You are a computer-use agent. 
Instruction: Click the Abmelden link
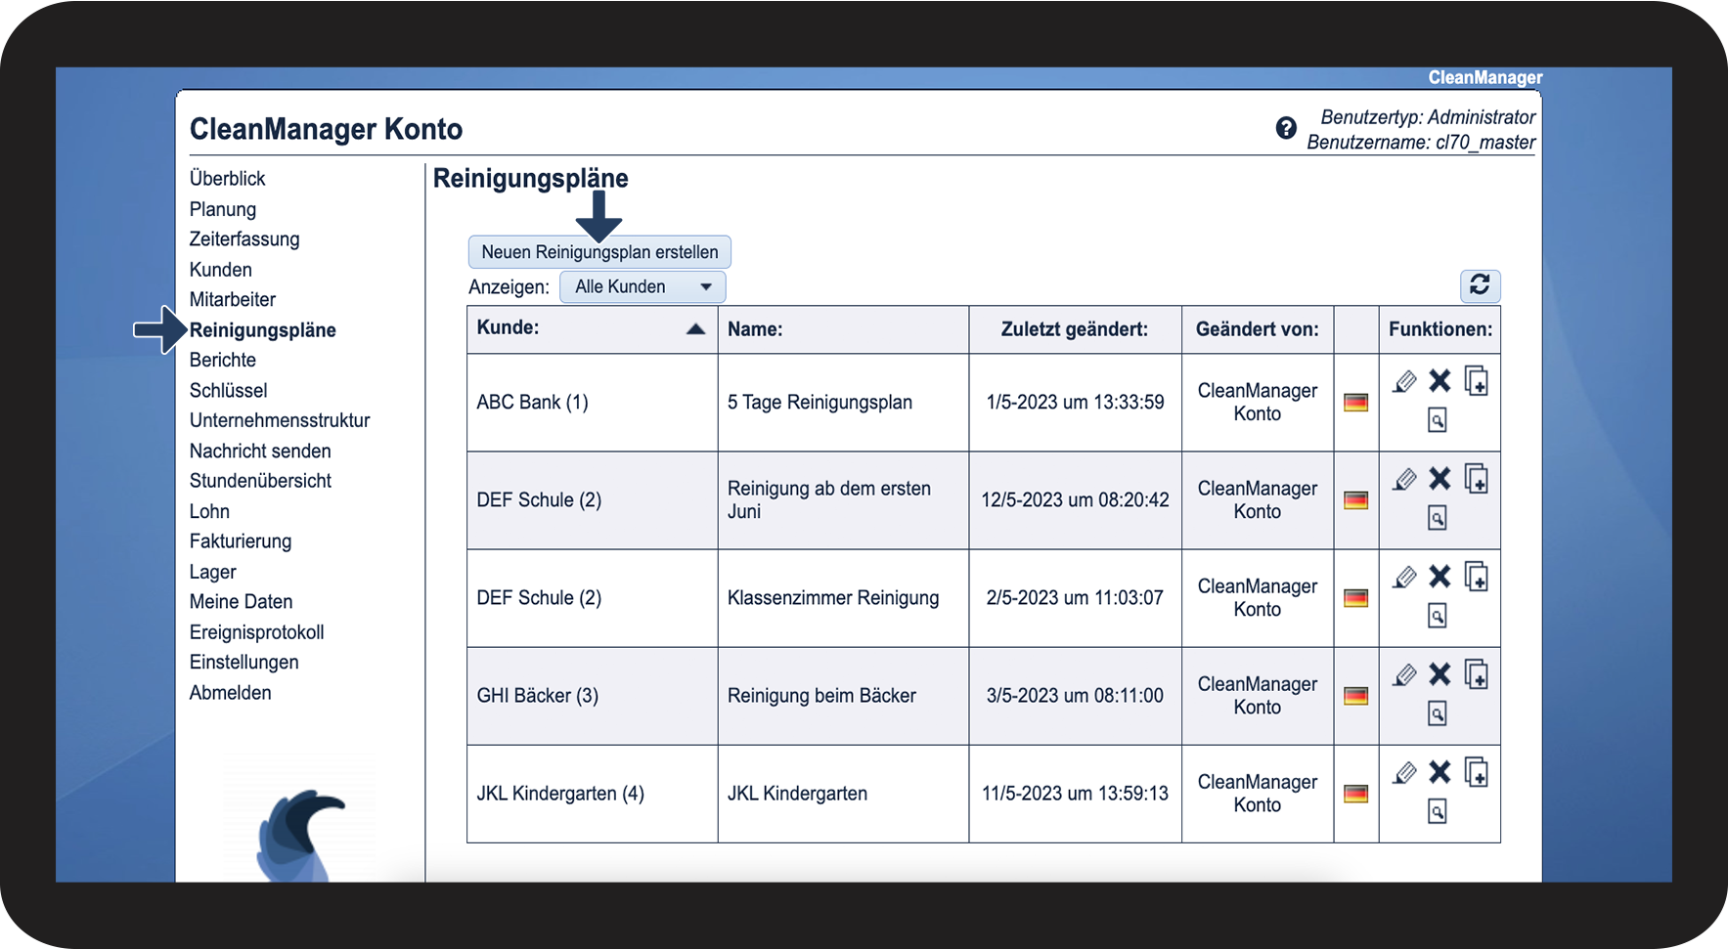tap(231, 693)
